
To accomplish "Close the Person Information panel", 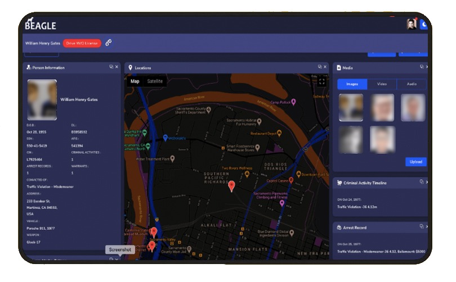I will coord(117,67).
